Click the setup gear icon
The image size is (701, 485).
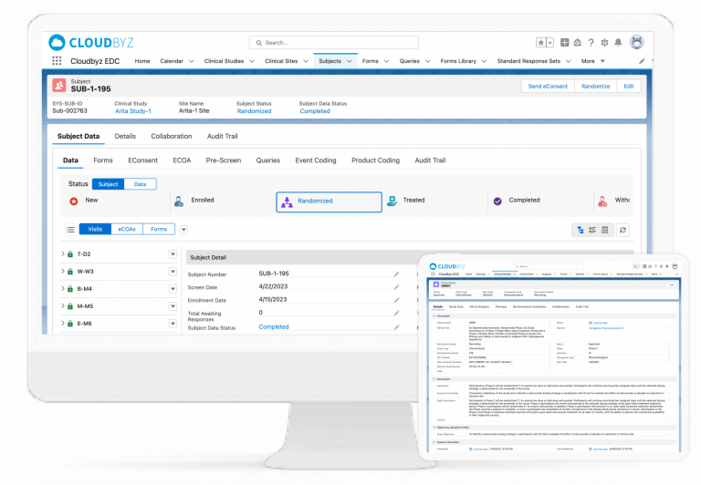pyautogui.click(x=605, y=43)
